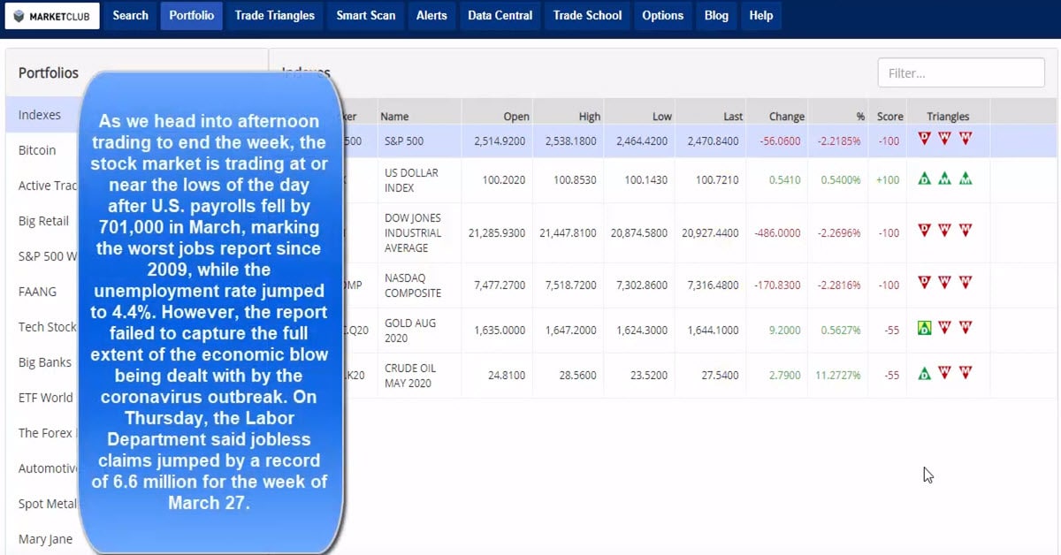Select the Big Banks portfolio
This screenshot has height=555, width=1061.
coord(44,362)
